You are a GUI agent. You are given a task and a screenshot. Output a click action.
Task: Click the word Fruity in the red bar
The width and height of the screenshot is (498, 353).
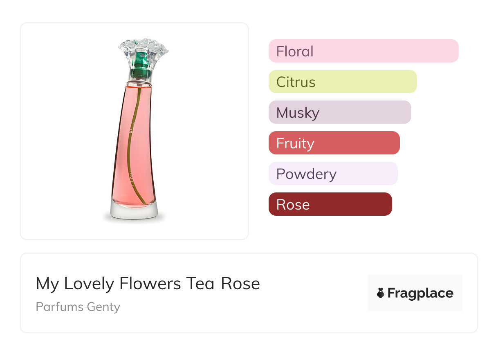[x=295, y=143]
